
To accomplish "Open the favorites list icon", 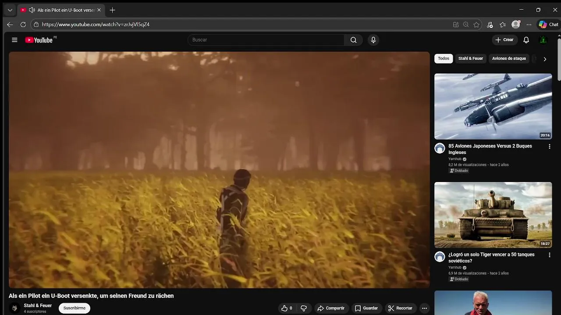I will (503, 24).
